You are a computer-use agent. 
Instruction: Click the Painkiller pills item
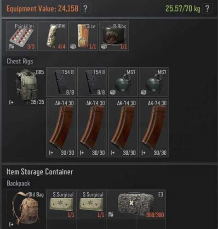pyautogui.click(x=22, y=36)
